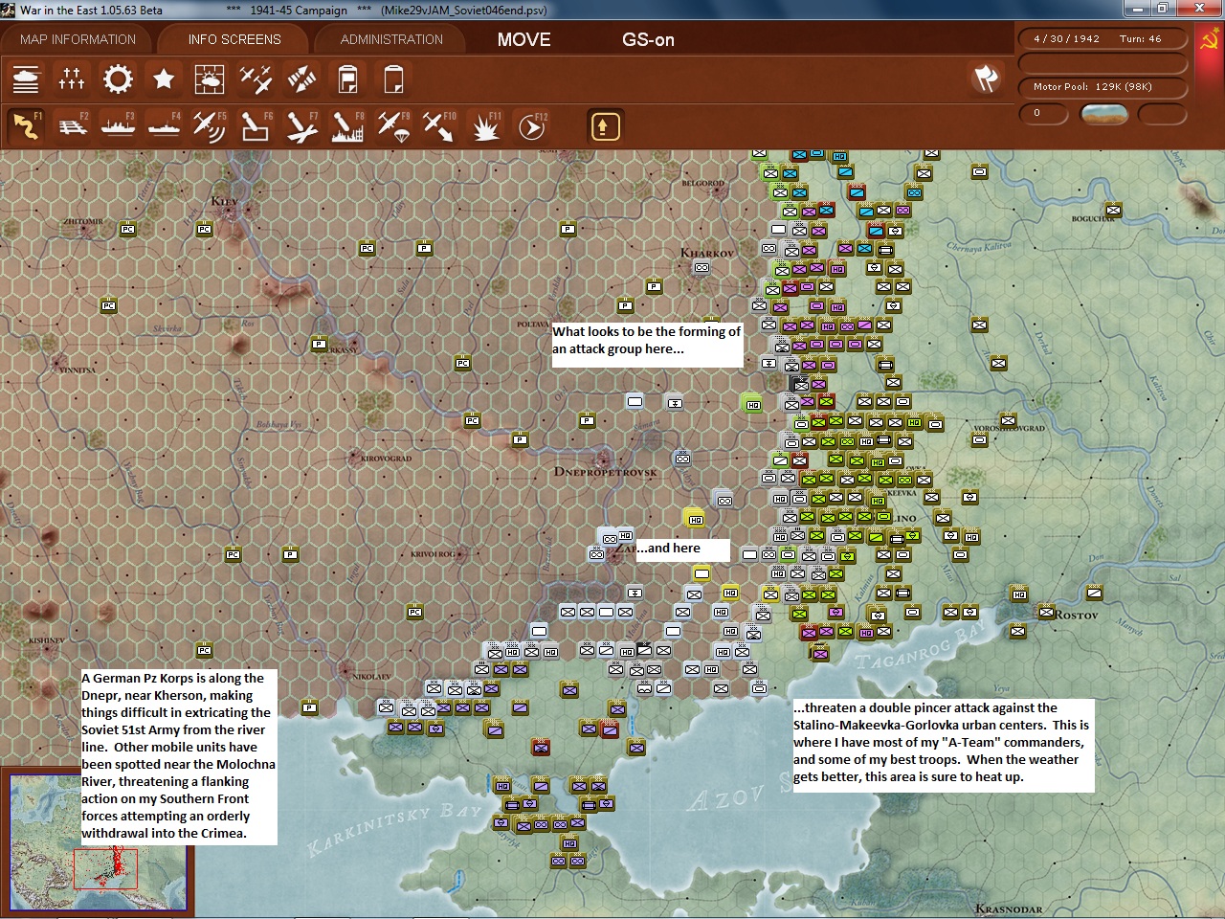Select F8 Bomb City mode
Screen dimensions: 1225x919
point(347,126)
